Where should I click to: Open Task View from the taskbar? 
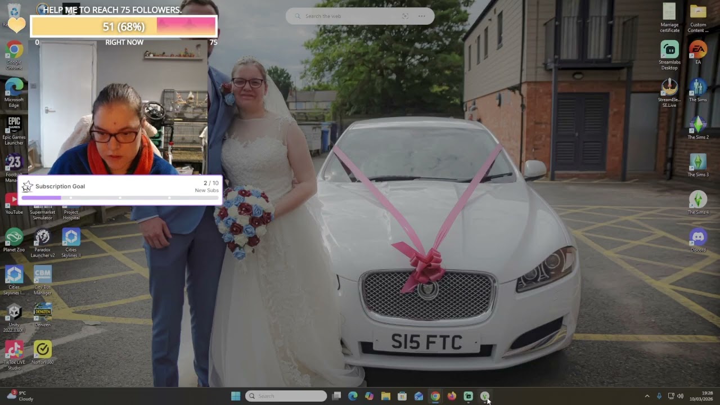(336, 396)
